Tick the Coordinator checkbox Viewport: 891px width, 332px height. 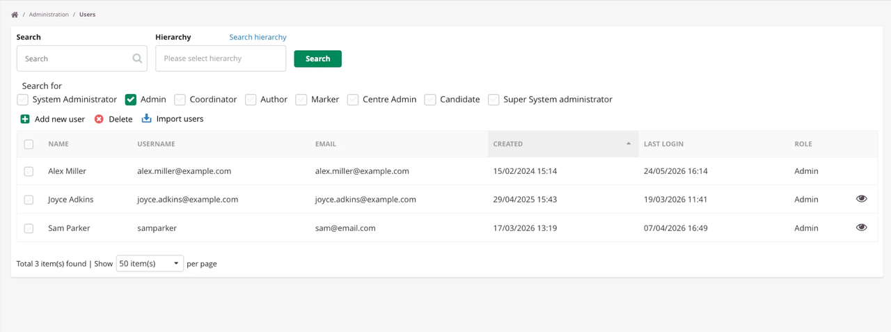(x=180, y=100)
